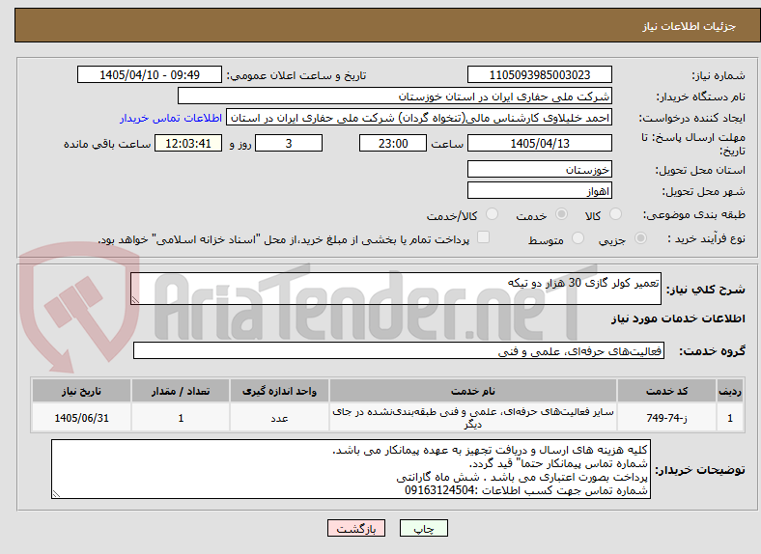This screenshot has height=554, width=761.
Task: Click the need date cell 1405/06/31
Action: pos(81,418)
